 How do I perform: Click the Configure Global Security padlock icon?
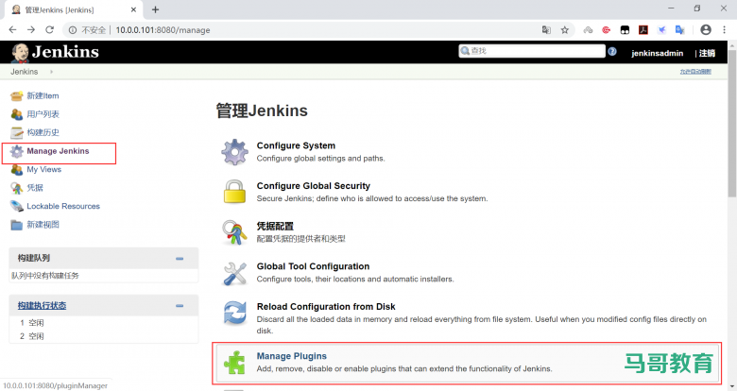click(x=234, y=192)
